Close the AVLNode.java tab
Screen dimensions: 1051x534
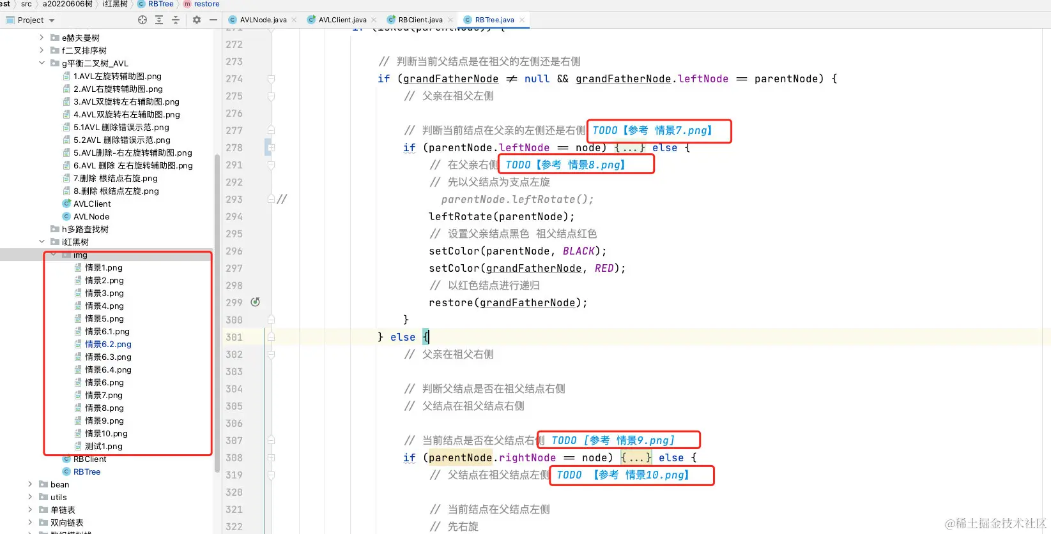(x=294, y=20)
